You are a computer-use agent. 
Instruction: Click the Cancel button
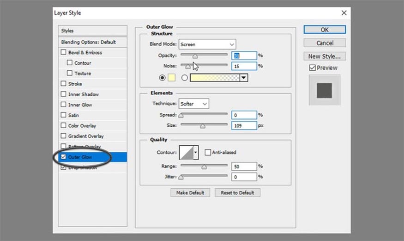pyautogui.click(x=325, y=43)
